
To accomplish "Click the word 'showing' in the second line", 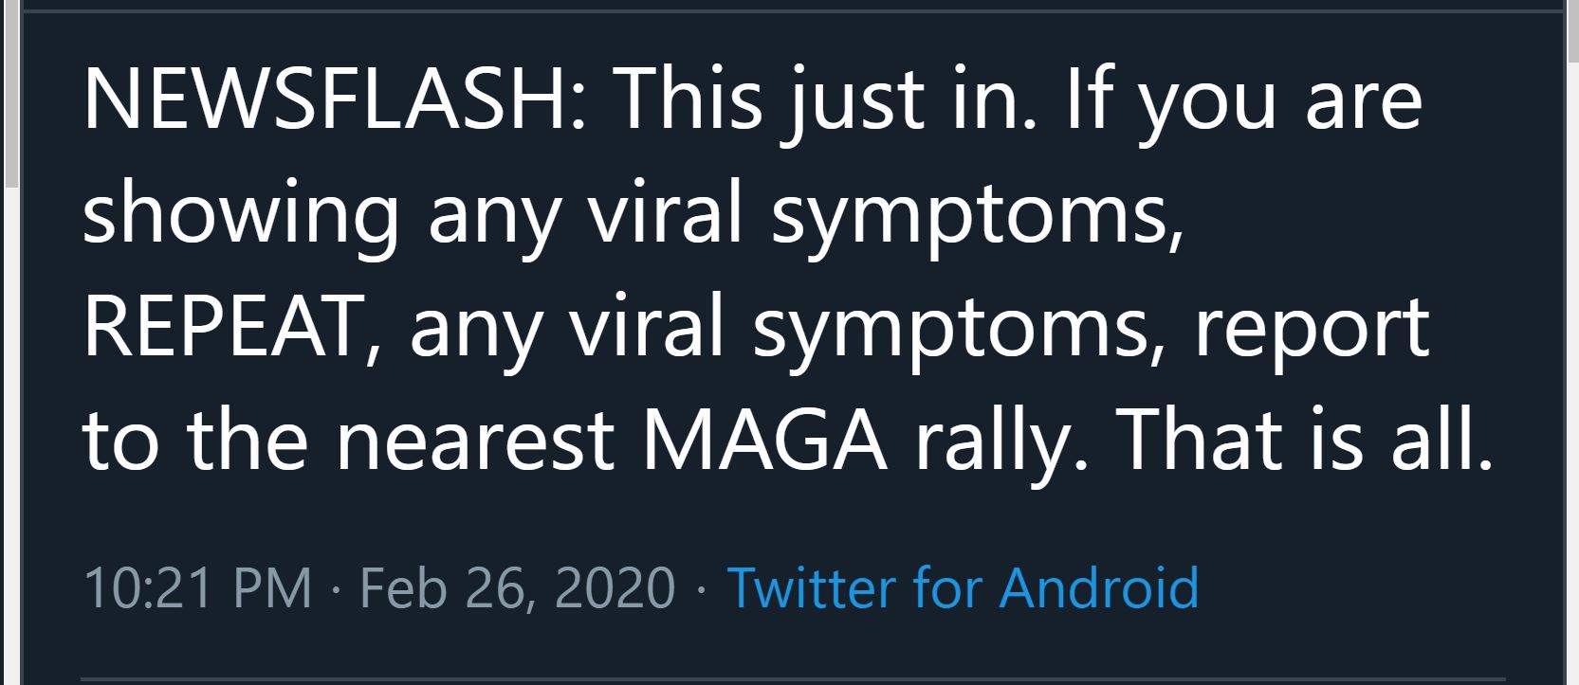I will click(241, 216).
